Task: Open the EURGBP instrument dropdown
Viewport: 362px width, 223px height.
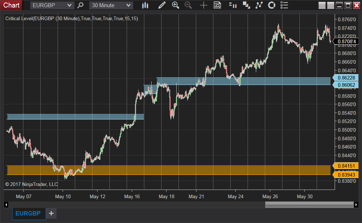Action: coord(51,5)
